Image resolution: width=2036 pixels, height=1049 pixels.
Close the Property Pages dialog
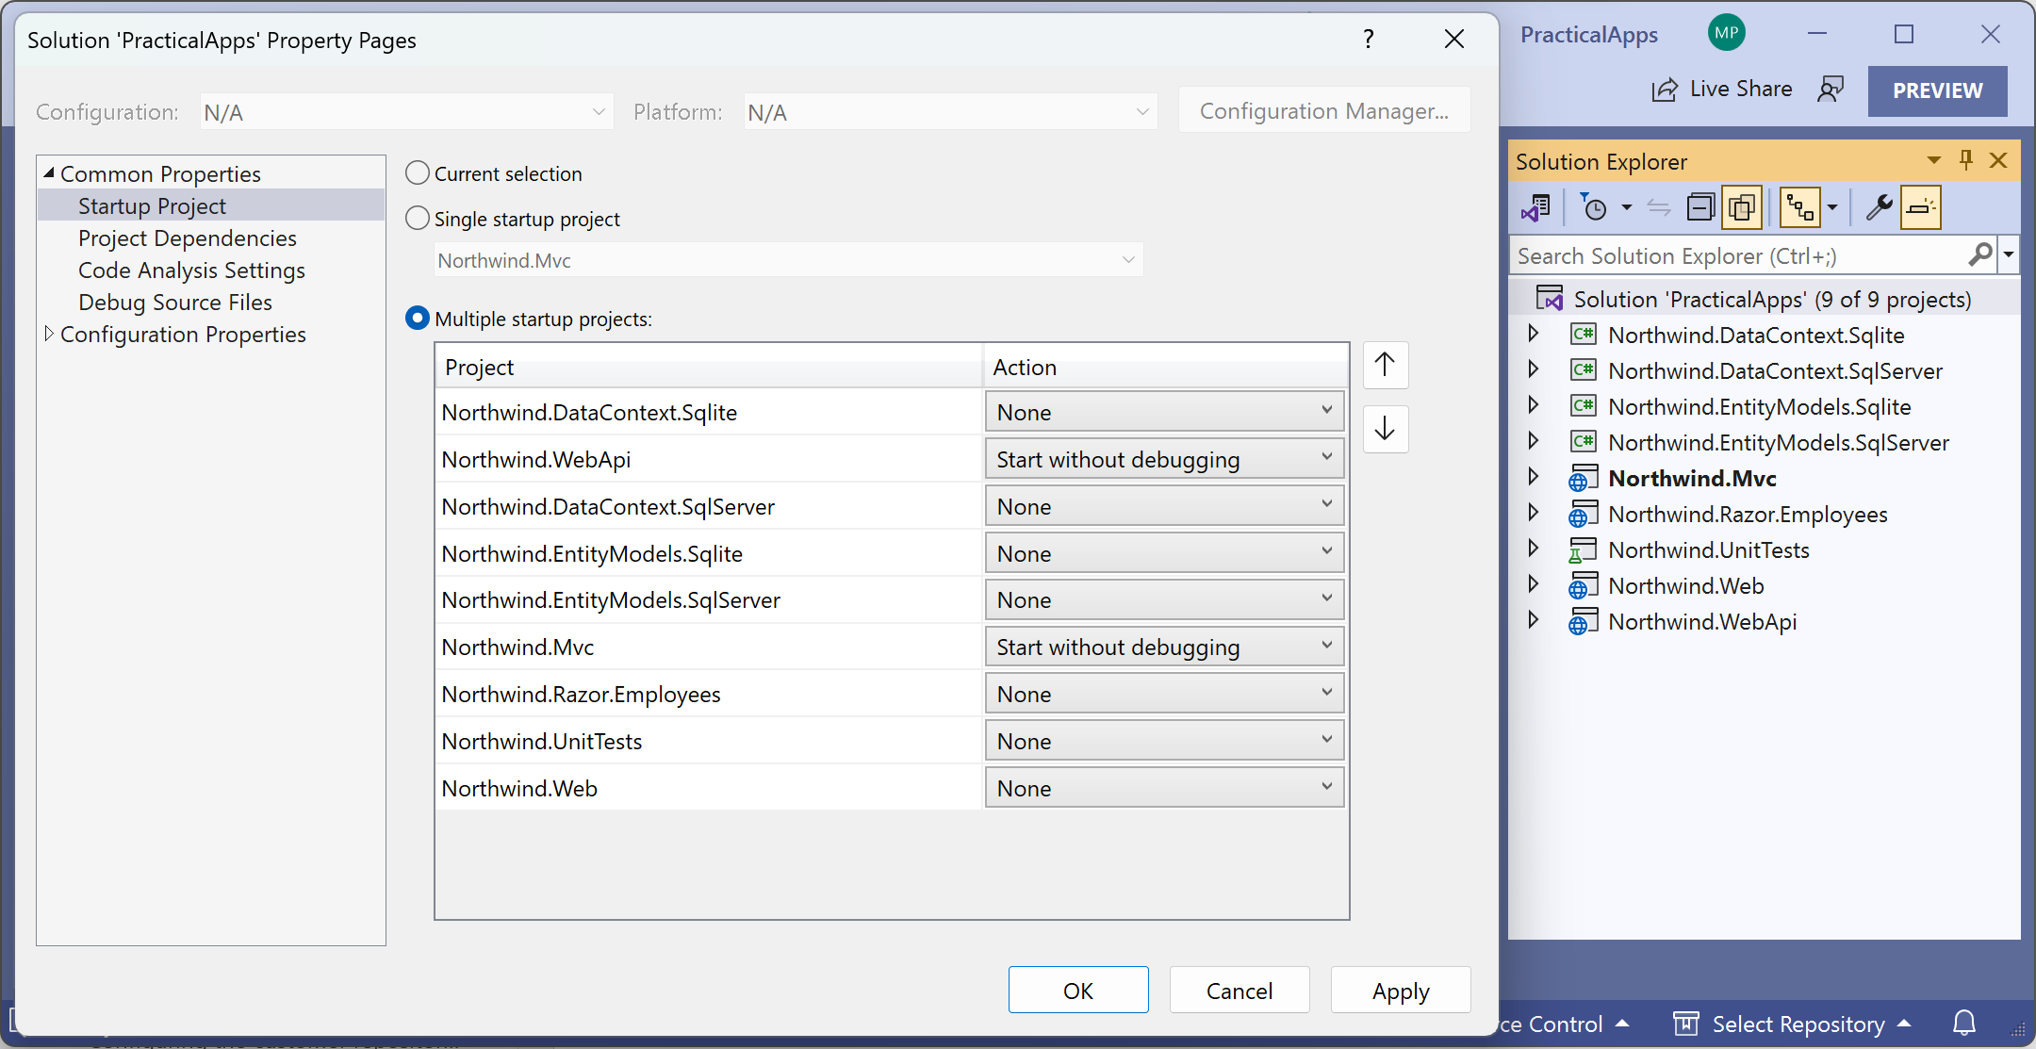click(1454, 39)
